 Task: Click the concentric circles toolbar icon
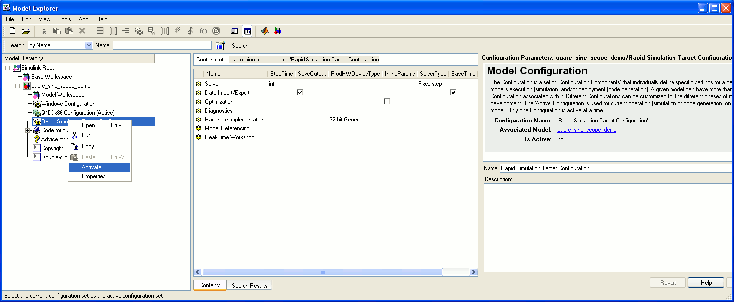[216, 31]
